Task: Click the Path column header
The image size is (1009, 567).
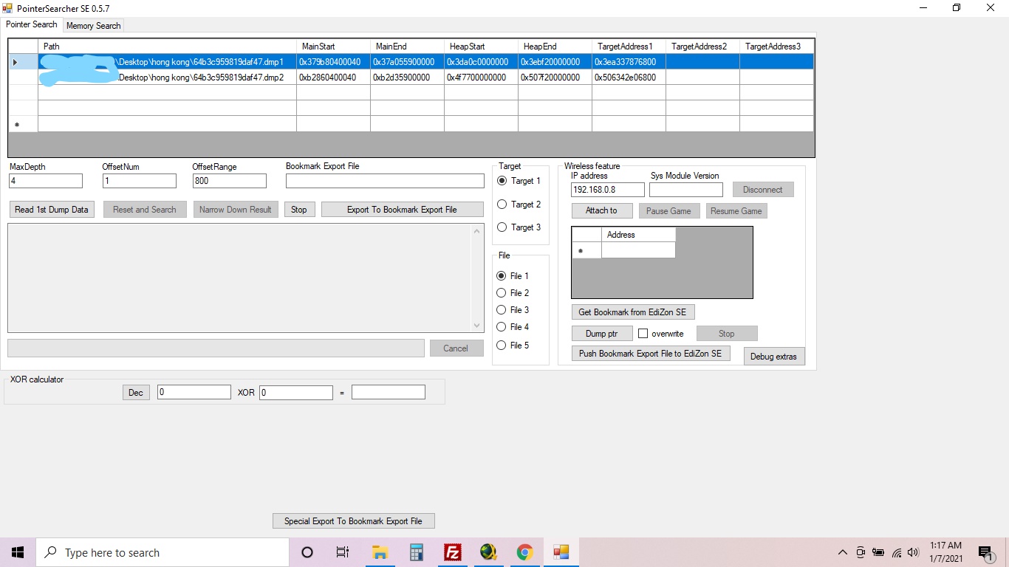Action: pyautogui.click(x=167, y=47)
